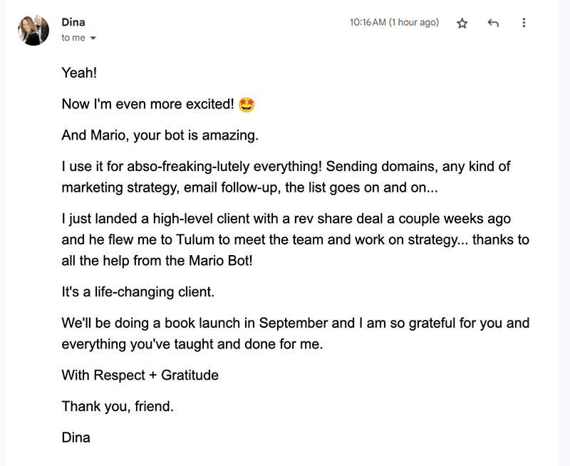The height and width of the screenshot is (466, 570).
Task: Open the three-dot more options menu
Action: pos(524,23)
